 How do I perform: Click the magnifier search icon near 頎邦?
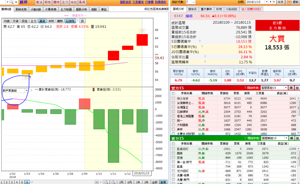point(12,2)
